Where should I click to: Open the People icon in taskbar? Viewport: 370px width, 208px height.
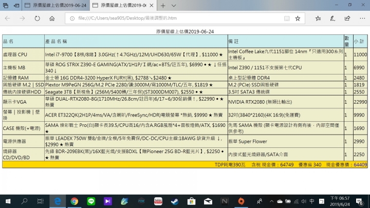click(x=260, y=201)
